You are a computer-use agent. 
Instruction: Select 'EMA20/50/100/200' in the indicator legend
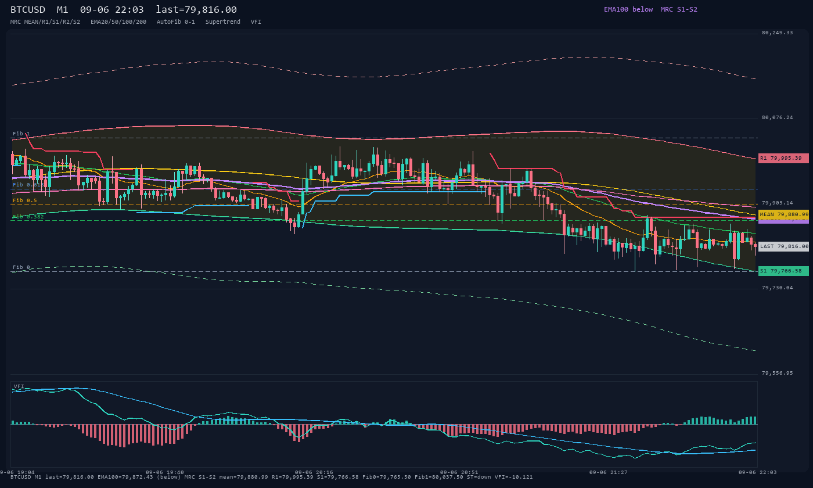coord(118,22)
